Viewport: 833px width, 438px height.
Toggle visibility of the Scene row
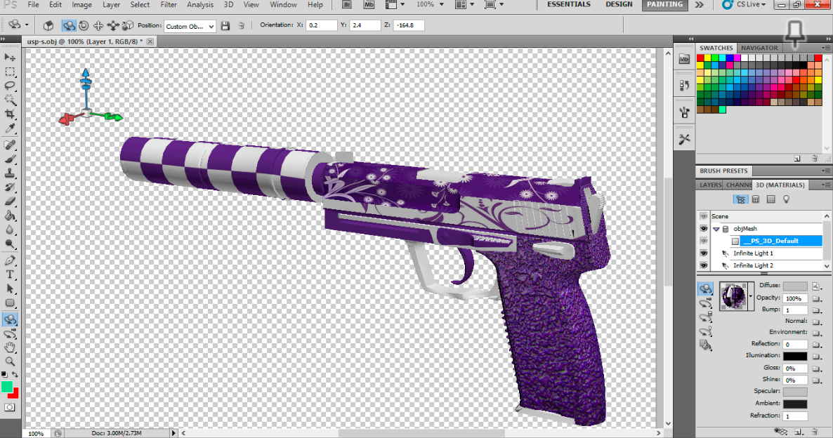pyautogui.click(x=703, y=216)
